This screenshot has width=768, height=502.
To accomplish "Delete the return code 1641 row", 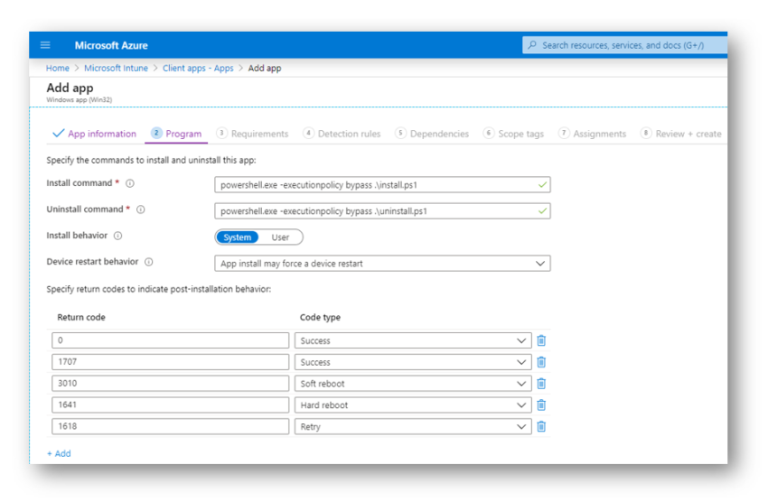I will click(x=541, y=405).
